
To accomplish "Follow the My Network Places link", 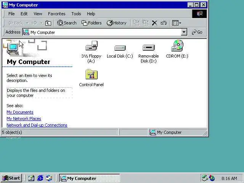I will point(24,119).
